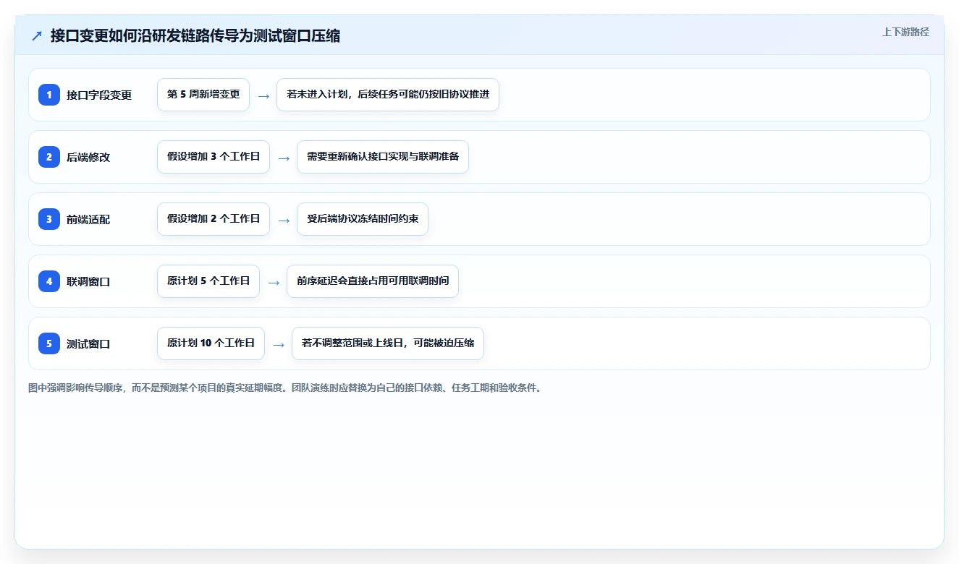The image size is (959, 564).
Task: Click step number badge 3
Action: [x=49, y=218]
